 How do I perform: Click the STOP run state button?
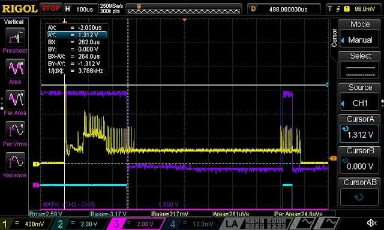click(50, 8)
